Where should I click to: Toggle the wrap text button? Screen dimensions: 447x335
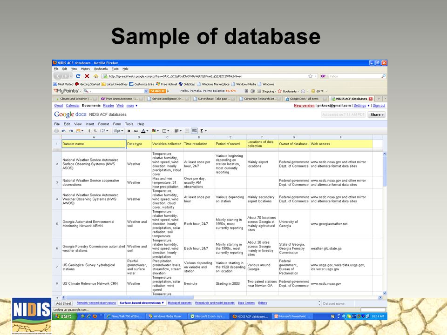[195, 131]
